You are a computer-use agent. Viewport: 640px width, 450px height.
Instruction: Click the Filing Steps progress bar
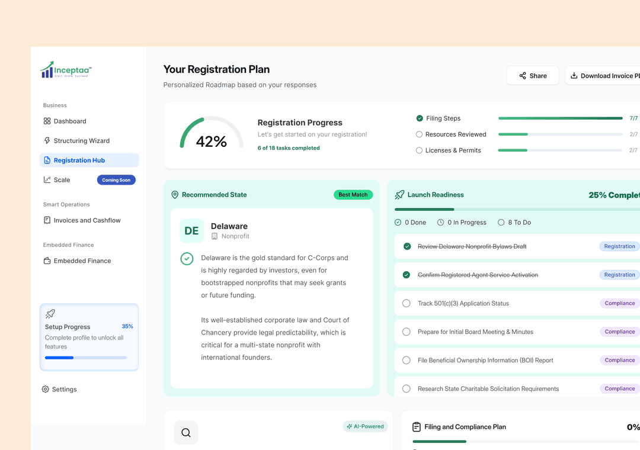(x=561, y=118)
